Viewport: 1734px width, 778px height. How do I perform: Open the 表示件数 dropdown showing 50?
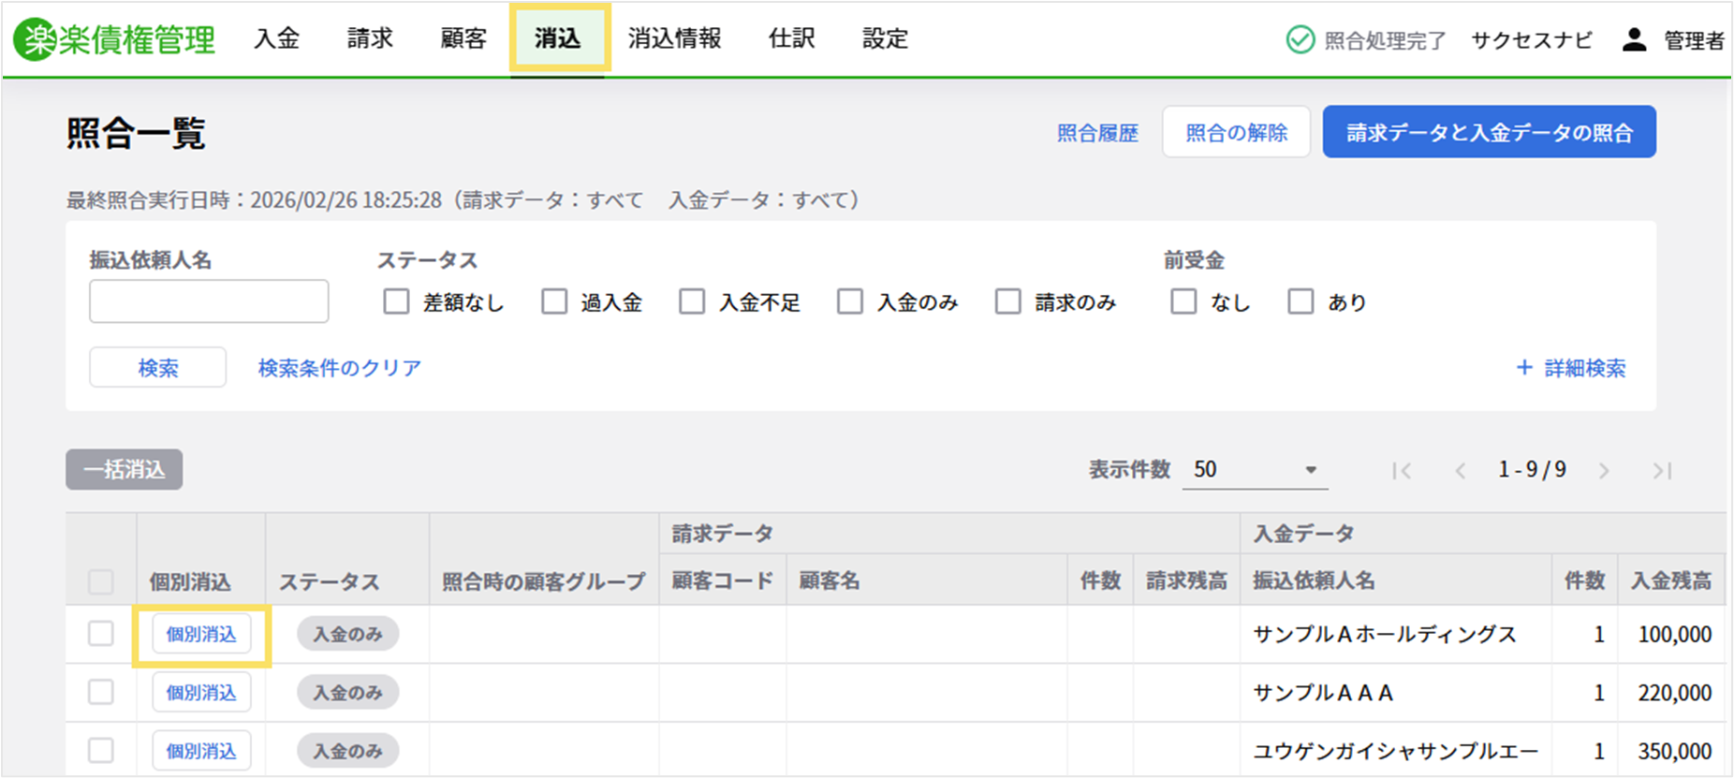[x=1255, y=470]
